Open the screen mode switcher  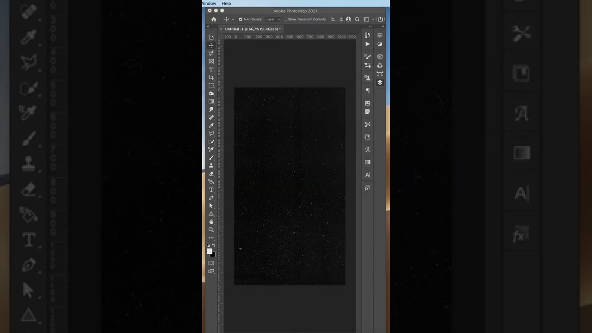pyautogui.click(x=211, y=271)
